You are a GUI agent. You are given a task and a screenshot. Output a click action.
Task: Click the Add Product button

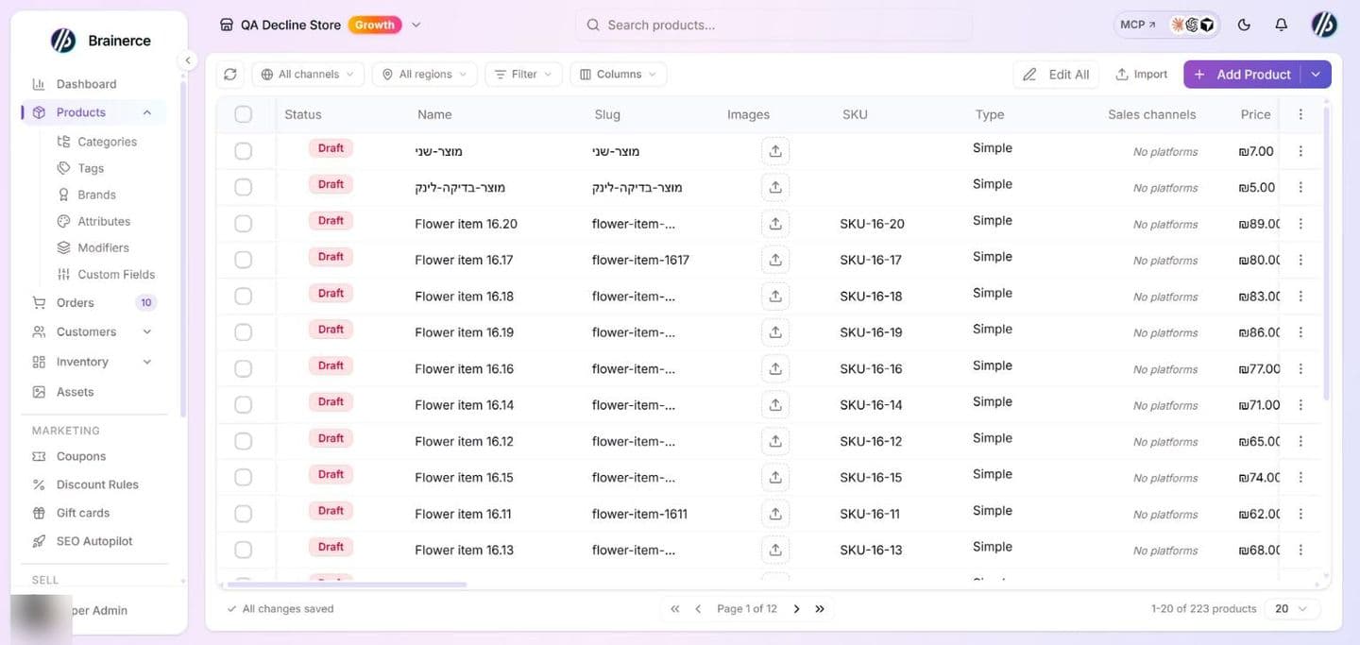pyautogui.click(x=1242, y=75)
